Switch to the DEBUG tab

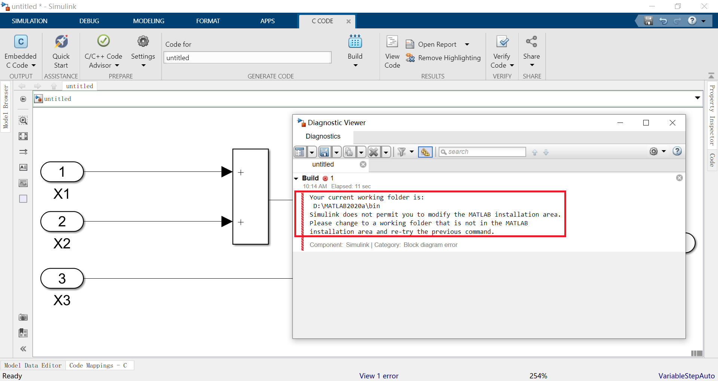click(x=89, y=21)
